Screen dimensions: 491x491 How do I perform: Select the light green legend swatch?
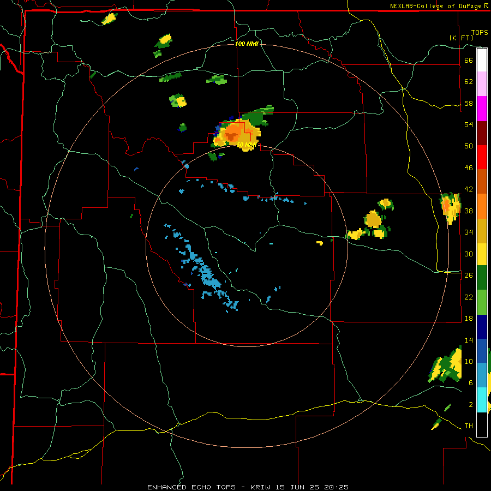pos(482,302)
